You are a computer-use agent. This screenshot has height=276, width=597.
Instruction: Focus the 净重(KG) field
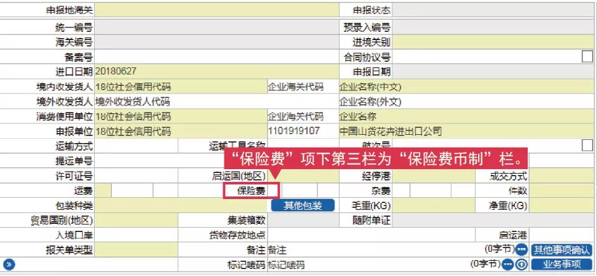[561, 205]
